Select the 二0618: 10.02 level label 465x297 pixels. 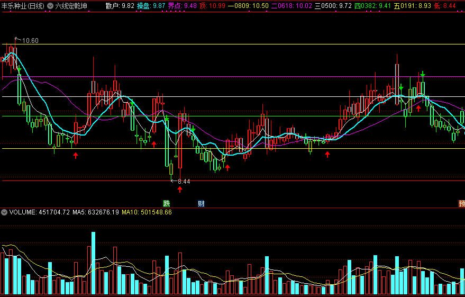tap(292, 6)
